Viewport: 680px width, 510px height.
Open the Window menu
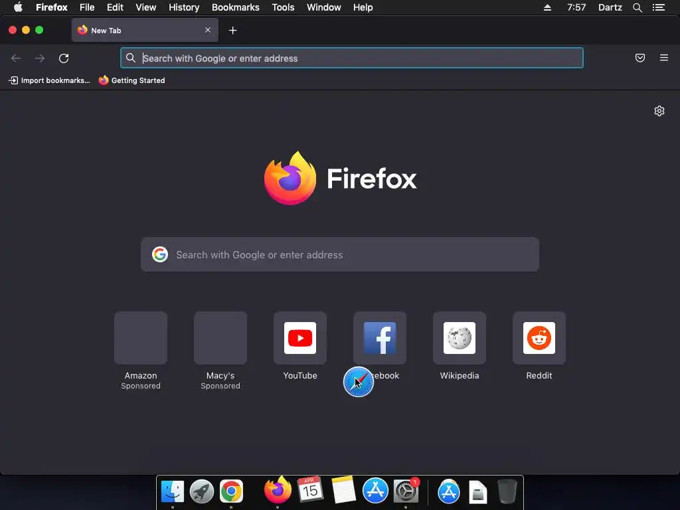click(x=324, y=7)
